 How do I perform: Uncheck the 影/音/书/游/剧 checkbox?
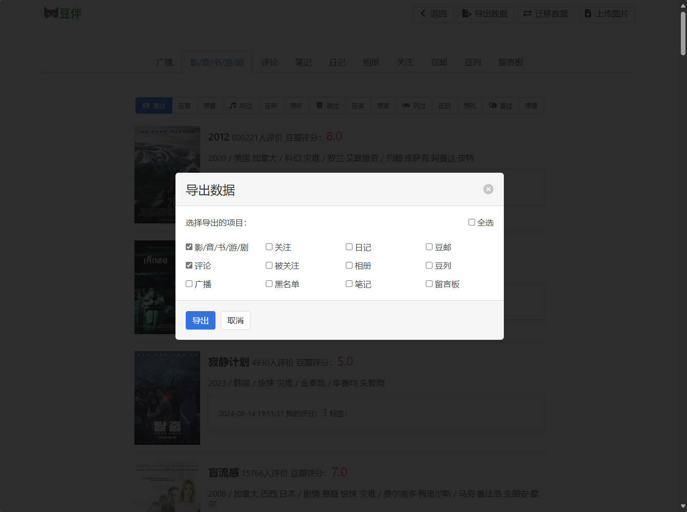[189, 247]
